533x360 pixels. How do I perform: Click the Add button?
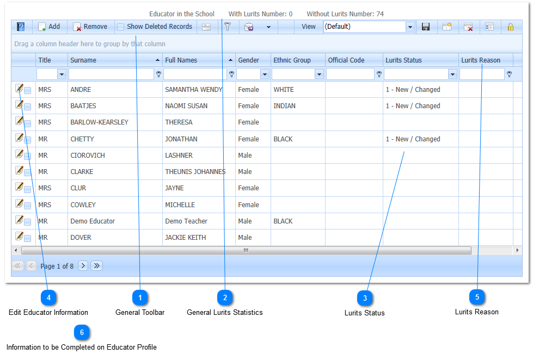coord(49,27)
